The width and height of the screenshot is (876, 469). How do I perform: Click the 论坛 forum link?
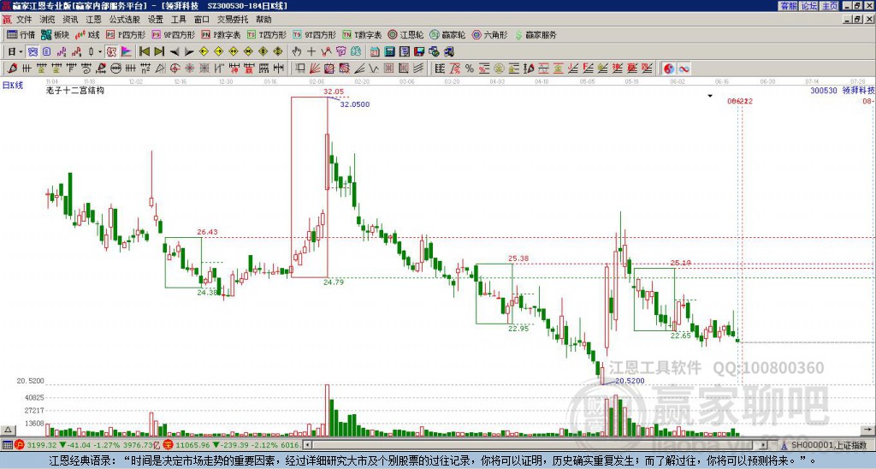[809, 6]
